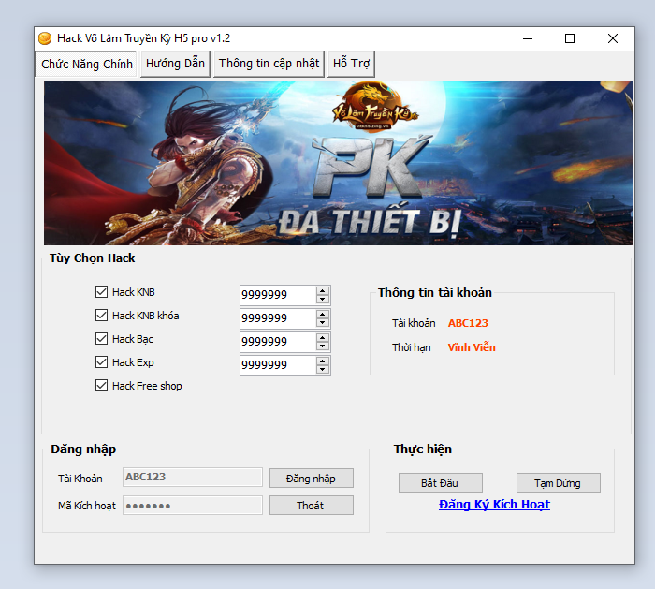
Task: Click the Đăng nhập button
Action: pos(312,479)
